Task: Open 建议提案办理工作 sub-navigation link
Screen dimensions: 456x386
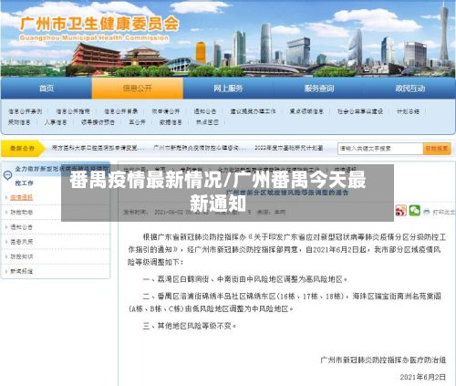Action: pos(253,111)
